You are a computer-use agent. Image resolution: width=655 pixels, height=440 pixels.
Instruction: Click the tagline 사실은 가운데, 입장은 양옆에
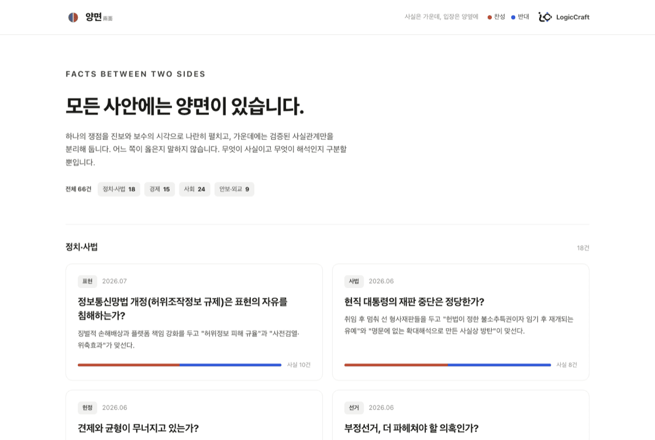[441, 17]
